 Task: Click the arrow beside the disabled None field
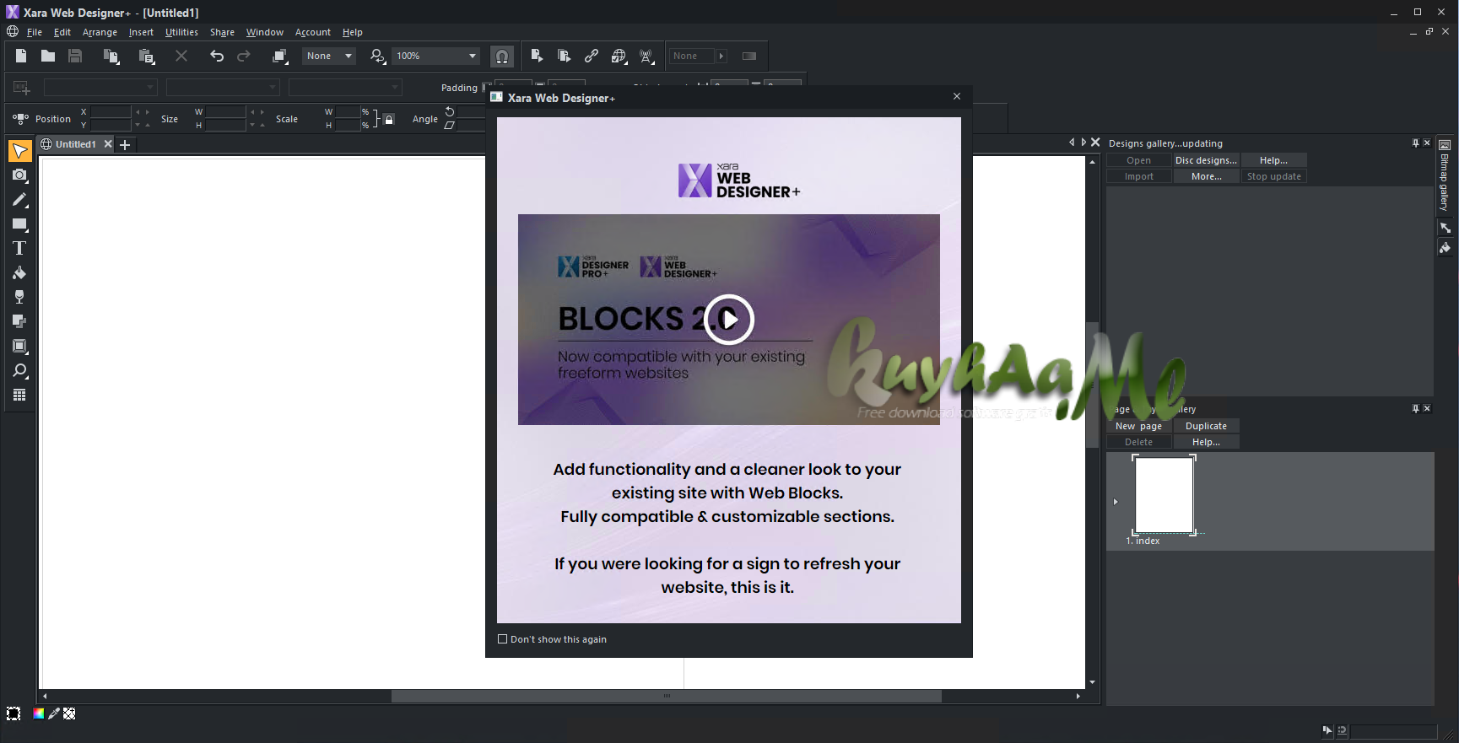tap(721, 56)
